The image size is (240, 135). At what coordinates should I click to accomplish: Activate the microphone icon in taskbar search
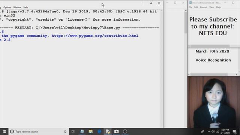(65, 132)
